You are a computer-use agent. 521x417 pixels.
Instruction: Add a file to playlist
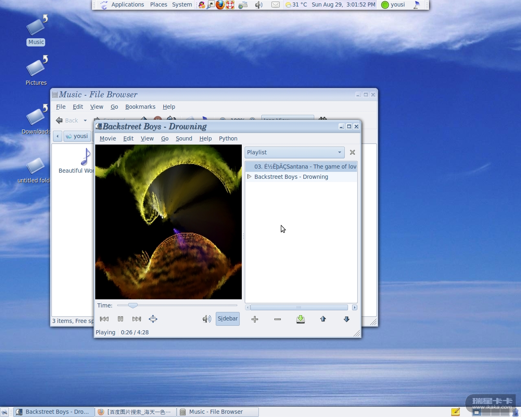tap(255, 319)
